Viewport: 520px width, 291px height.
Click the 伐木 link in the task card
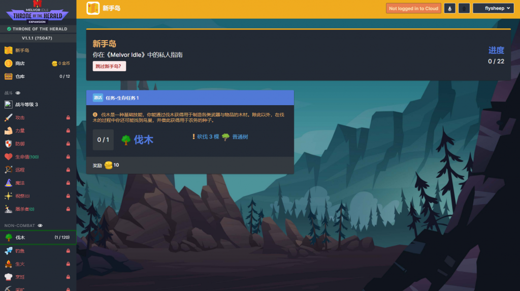[x=143, y=140]
